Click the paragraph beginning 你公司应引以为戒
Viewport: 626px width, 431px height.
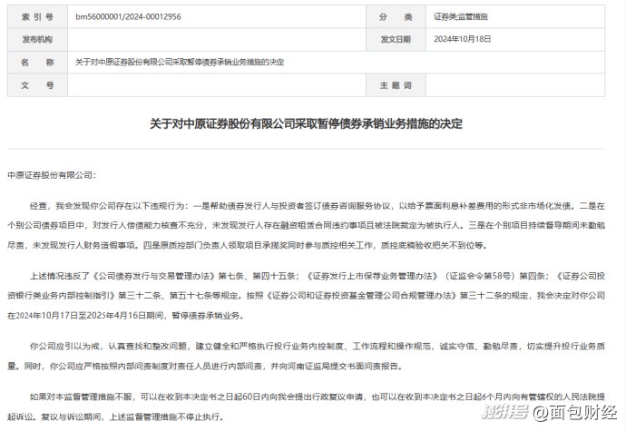click(x=307, y=356)
